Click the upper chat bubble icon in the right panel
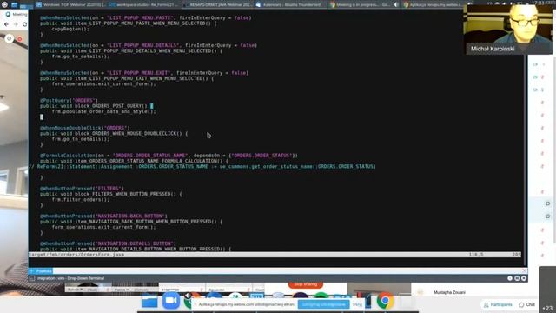This screenshot has height=313, width=556. (548, 203)
